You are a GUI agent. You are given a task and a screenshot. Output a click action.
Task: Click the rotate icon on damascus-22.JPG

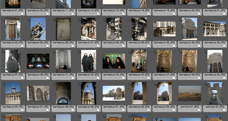tap(3, 19)
